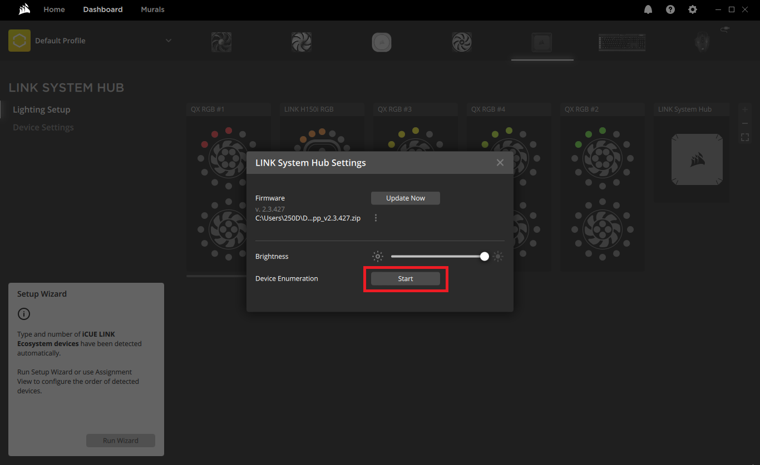Switch to the Home tab
The image size is (760, 465).
(54, 9)
